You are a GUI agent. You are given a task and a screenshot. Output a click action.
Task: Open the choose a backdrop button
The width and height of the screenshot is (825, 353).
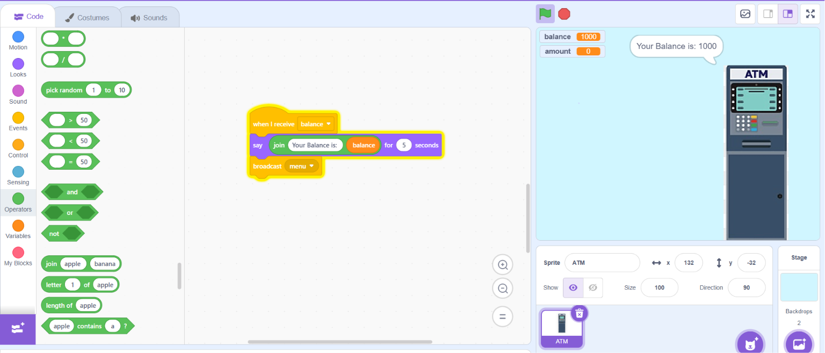(x=799, y=343)
